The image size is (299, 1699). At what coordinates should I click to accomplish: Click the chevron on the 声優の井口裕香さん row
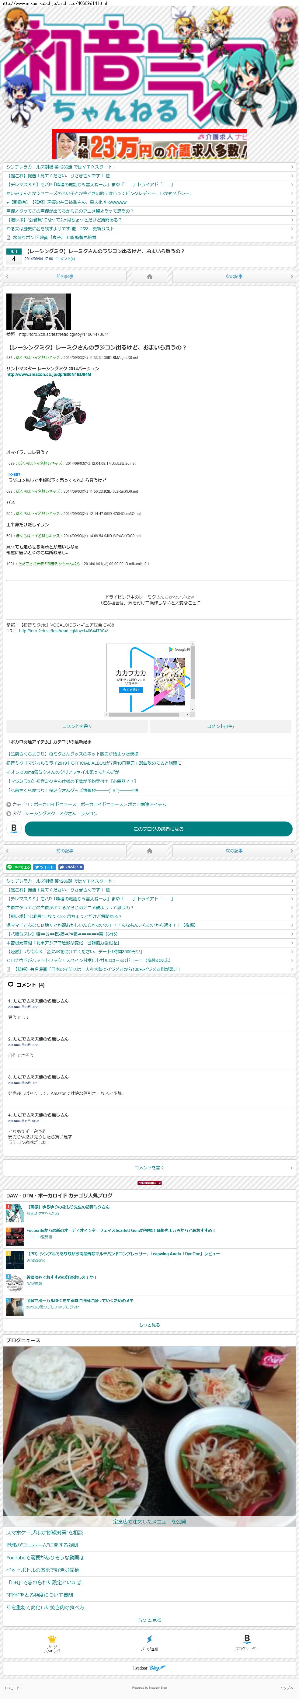292,203
